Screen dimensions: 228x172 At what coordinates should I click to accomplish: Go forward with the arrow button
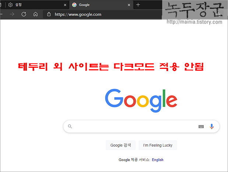pos(12,14)
